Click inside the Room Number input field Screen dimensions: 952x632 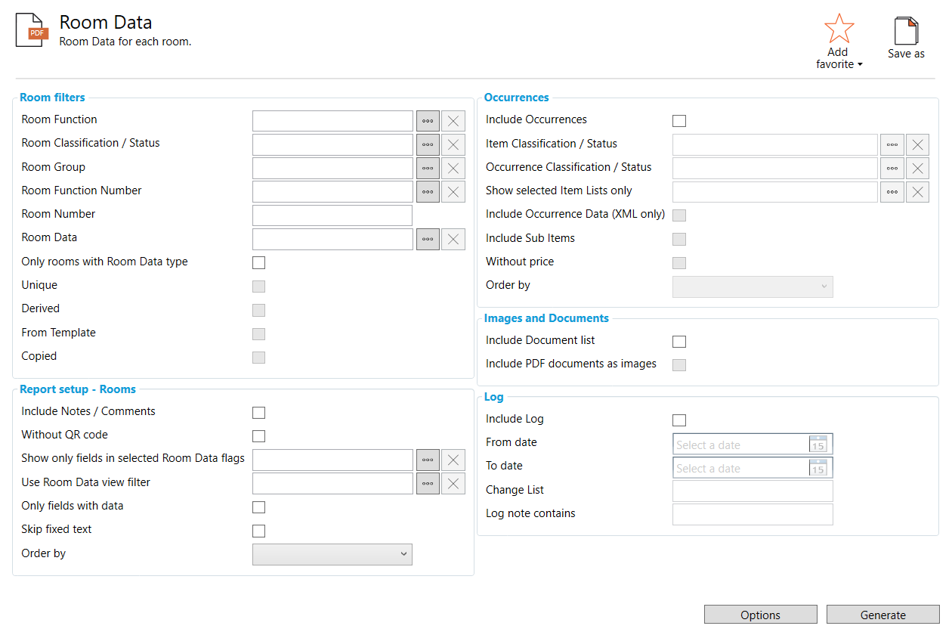tap(332, 215)
